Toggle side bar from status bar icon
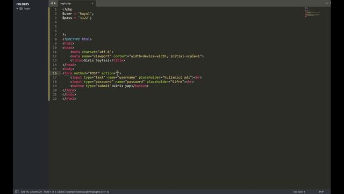This screenshot has width=344, height=194. [17, 192]
